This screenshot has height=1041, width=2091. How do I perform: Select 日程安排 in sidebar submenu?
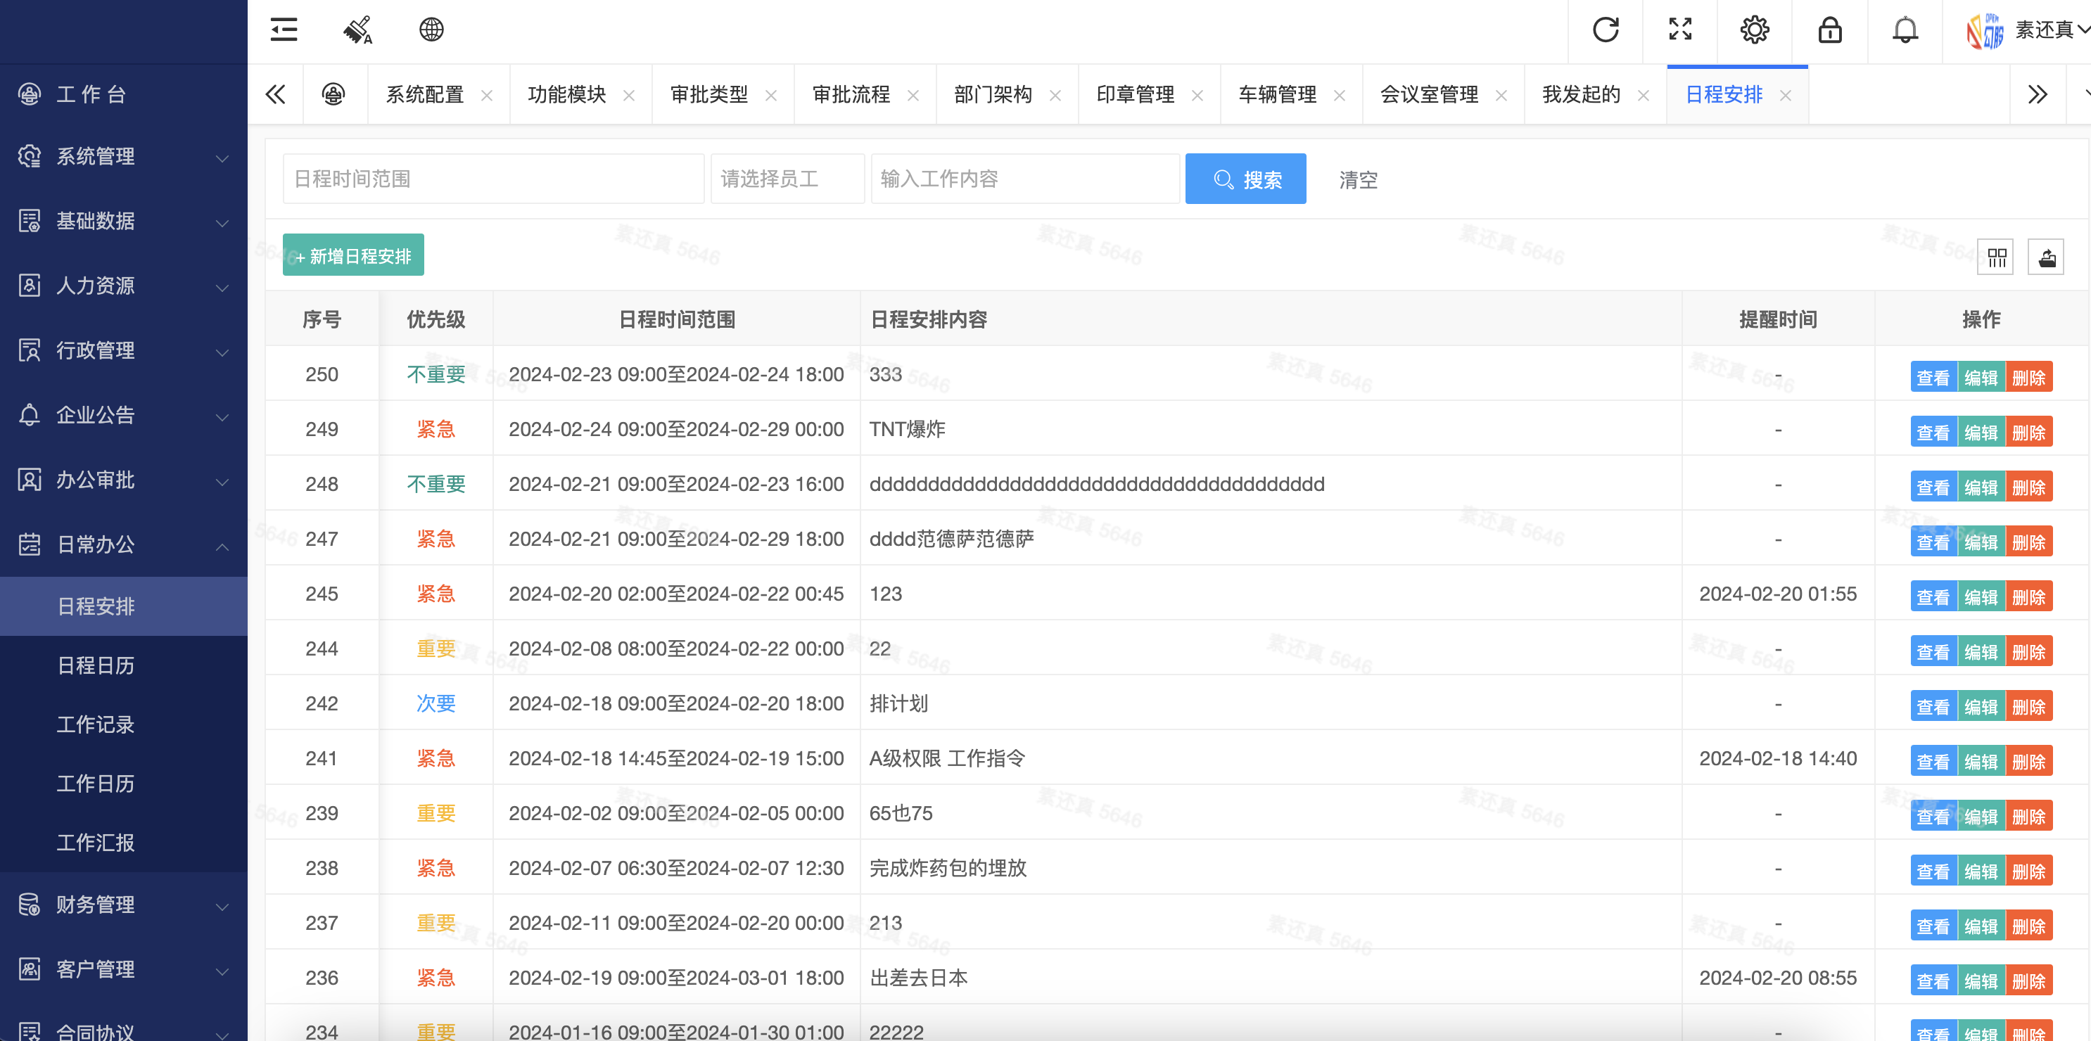click(x=123, y=607)
